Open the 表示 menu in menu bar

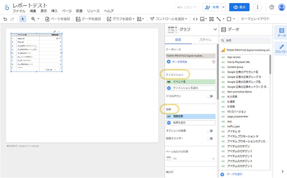click(44, 11)
